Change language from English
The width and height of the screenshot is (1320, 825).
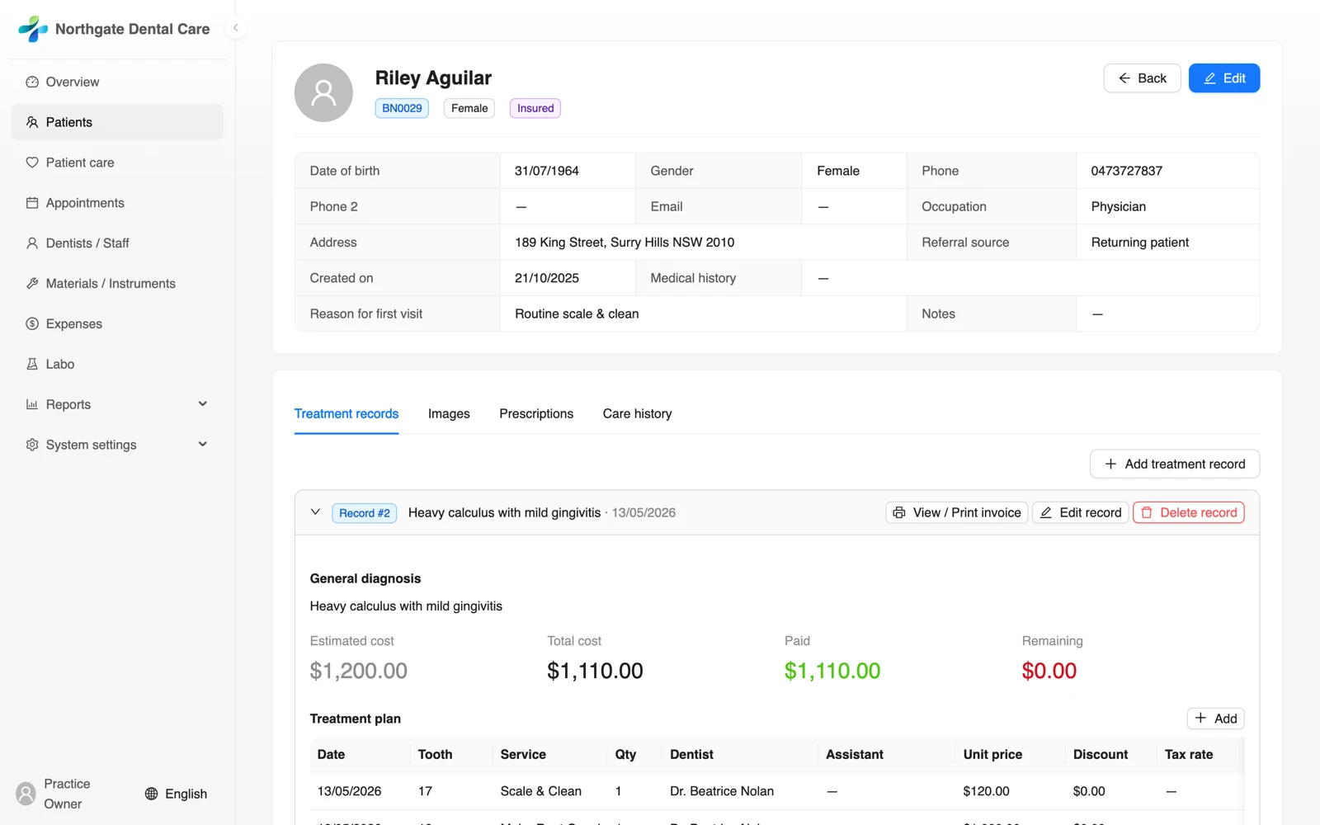coord(176,794)
